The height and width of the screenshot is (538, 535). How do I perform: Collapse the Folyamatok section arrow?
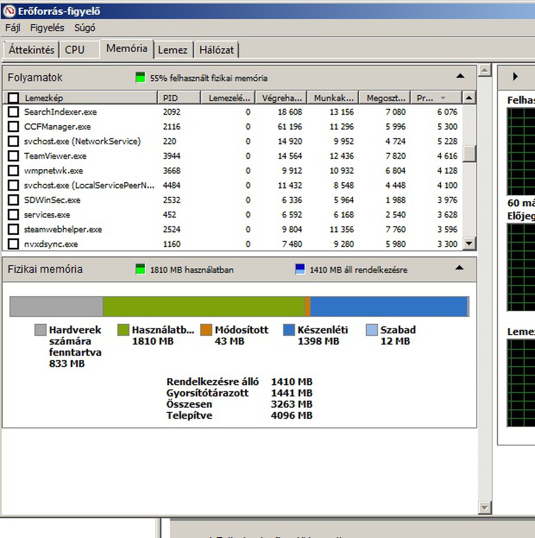coord(460,76)
